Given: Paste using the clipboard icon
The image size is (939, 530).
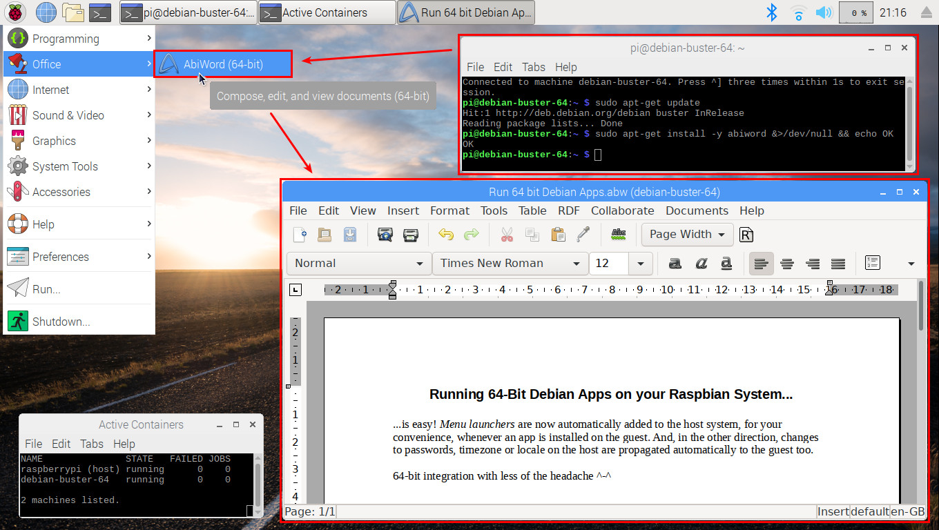Looking at the screenshot, I should [x=558, y=235].
